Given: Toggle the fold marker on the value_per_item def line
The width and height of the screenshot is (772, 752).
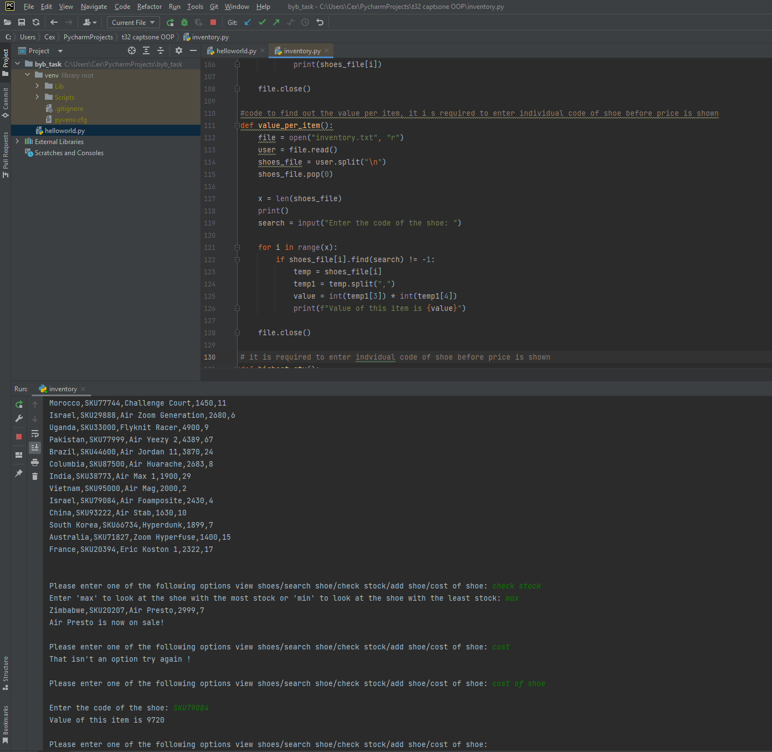Looking at the screenshot, I should (x=237, y=125).
